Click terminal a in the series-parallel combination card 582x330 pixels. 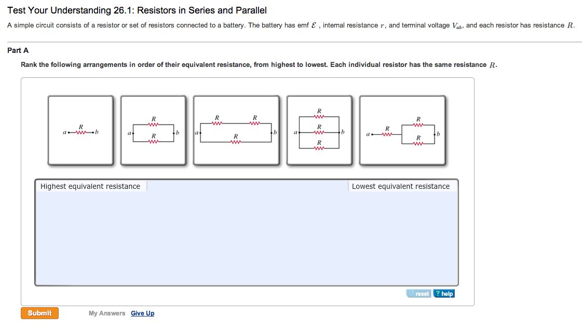click(368, 134)
